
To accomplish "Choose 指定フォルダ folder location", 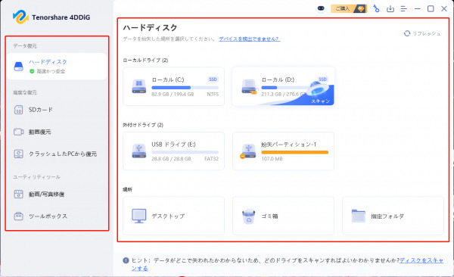I will click(x=393, y=216).
